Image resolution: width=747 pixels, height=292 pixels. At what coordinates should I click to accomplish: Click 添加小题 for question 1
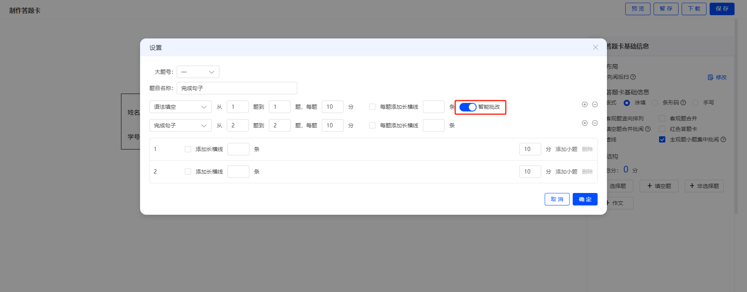[x=566, y=149]
